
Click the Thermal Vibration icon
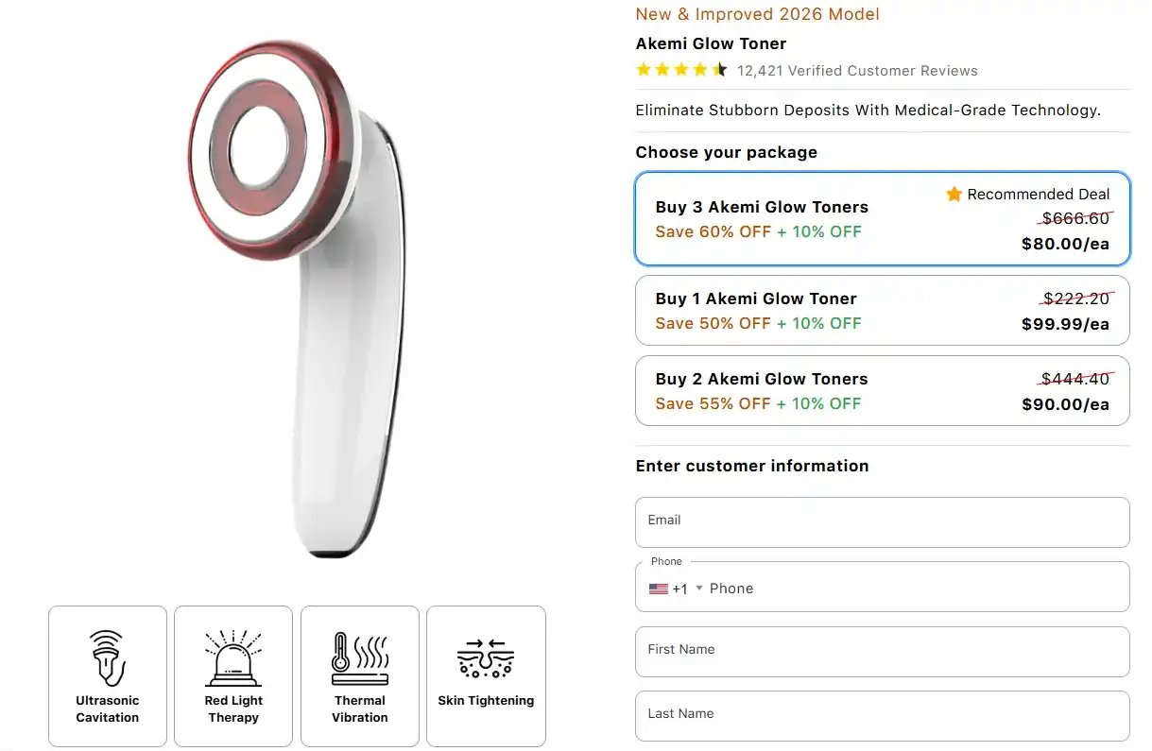click(359, 658)
